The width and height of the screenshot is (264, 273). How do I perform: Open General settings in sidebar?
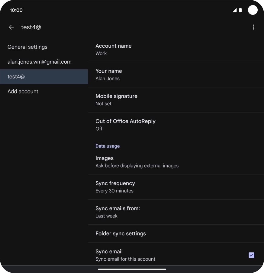point(27,47)
